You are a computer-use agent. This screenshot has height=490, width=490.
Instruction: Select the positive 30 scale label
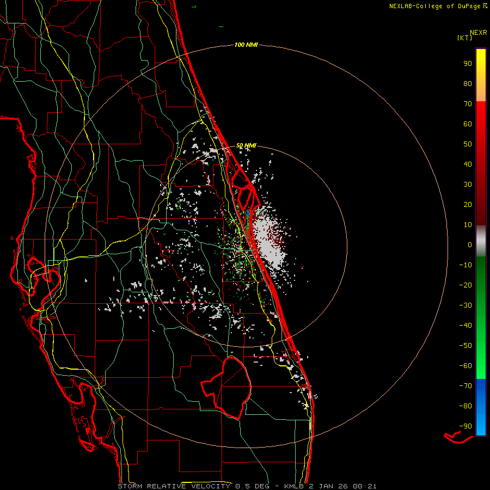pos(468,185)
